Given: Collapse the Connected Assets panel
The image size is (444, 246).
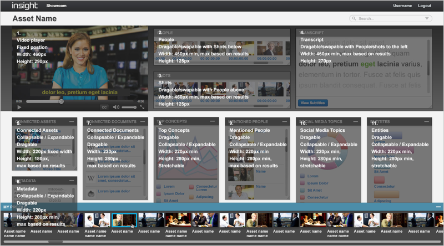Looking at the screenshot, I should point(72,121).
